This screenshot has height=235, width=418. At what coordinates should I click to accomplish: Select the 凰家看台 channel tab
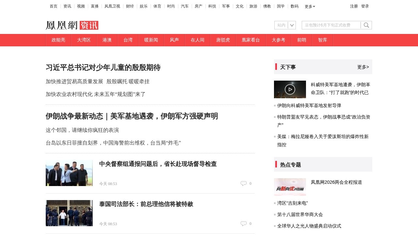pos(251,40)
